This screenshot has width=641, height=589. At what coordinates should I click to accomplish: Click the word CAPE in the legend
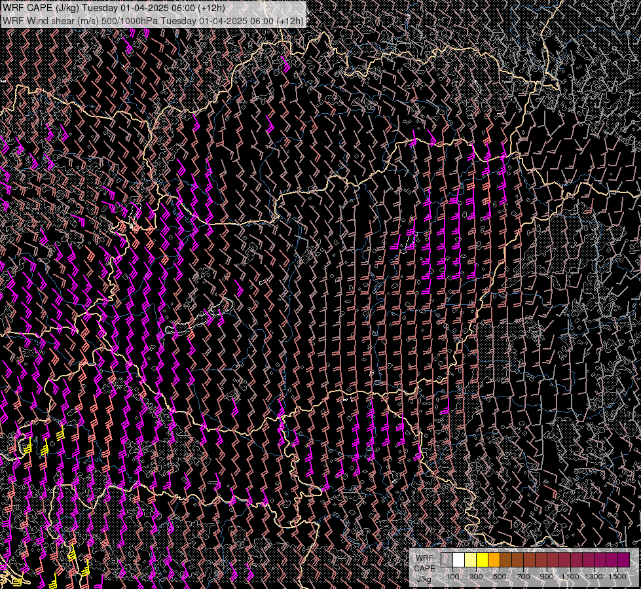click(x=424, y=569)
